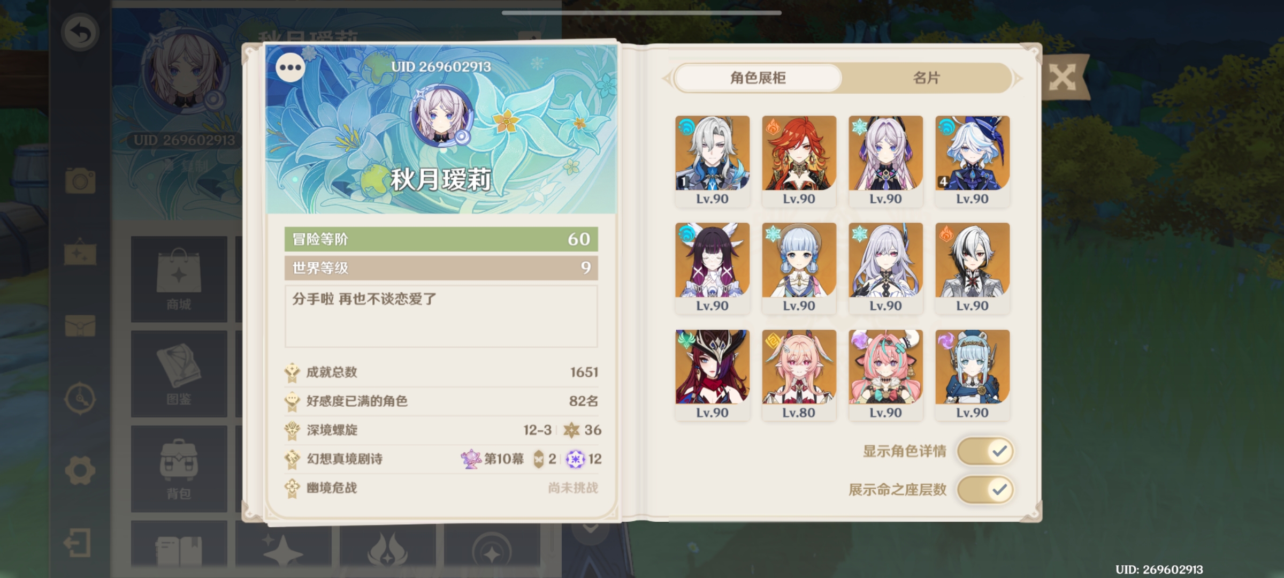Open the compass clock icon in sidebar
This screenshot has height=578, width=1284.
80,398
